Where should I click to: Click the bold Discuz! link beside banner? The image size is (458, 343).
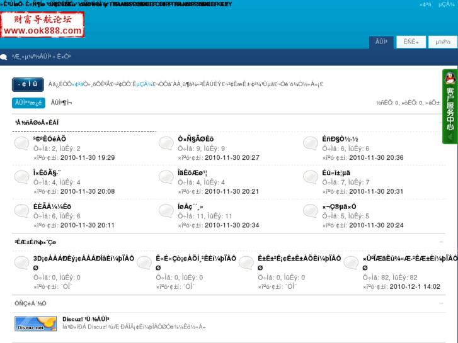click(86, 319)
